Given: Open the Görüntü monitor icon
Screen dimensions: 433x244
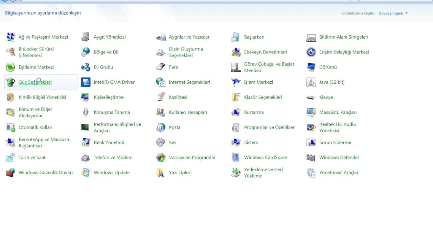Looking at the screenshot, I should click(x=311, y=67).
